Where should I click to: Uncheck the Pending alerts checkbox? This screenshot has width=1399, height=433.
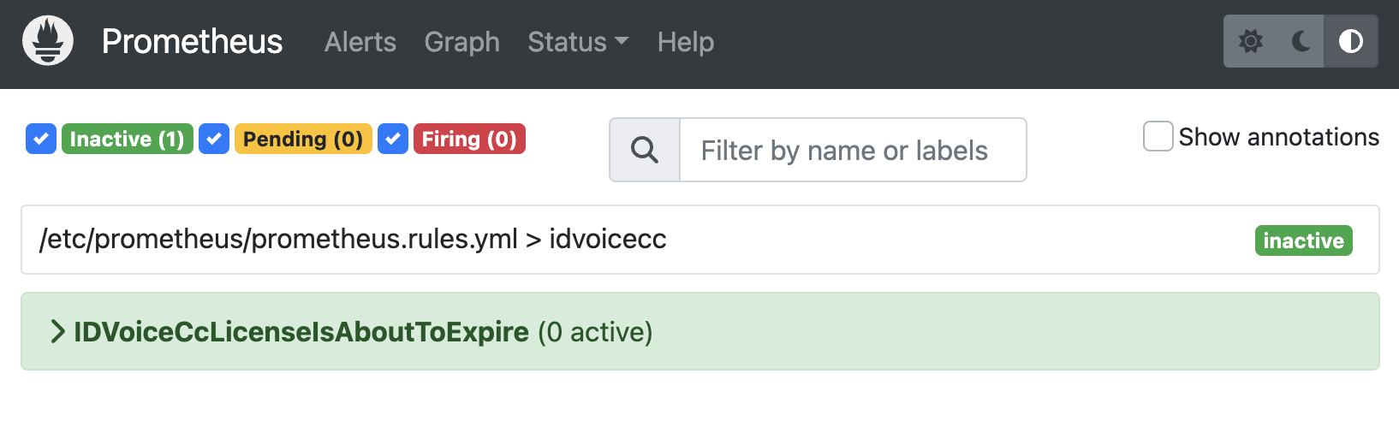[x=214, y=139]
